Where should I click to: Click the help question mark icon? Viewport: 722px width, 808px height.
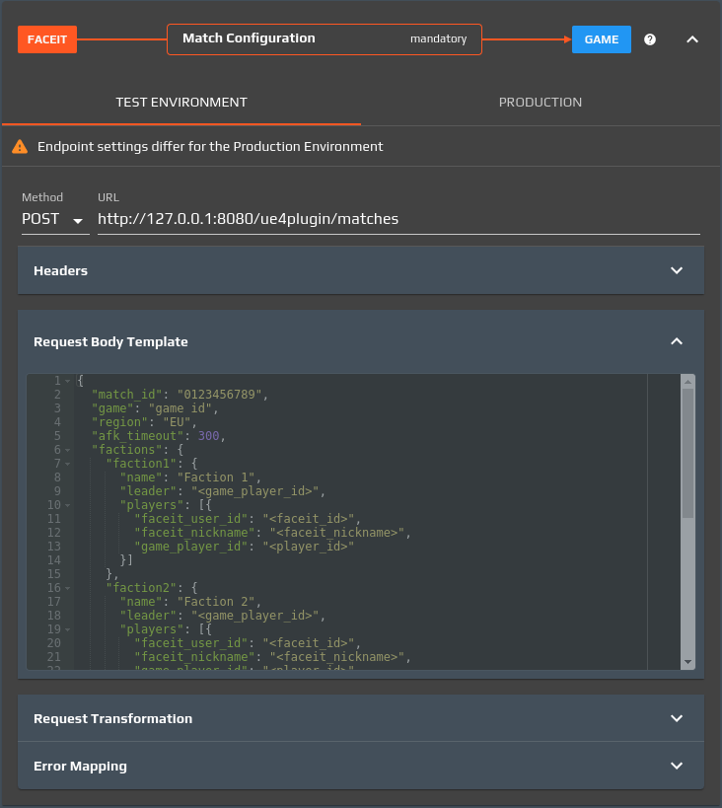click(x=650, y=39)
